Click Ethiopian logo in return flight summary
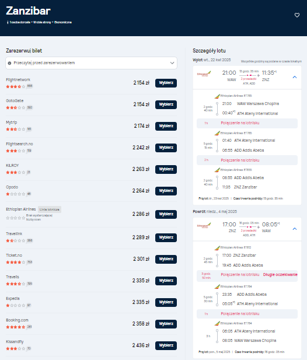This screenshot has width=307, height=360. tap(204, 225)
